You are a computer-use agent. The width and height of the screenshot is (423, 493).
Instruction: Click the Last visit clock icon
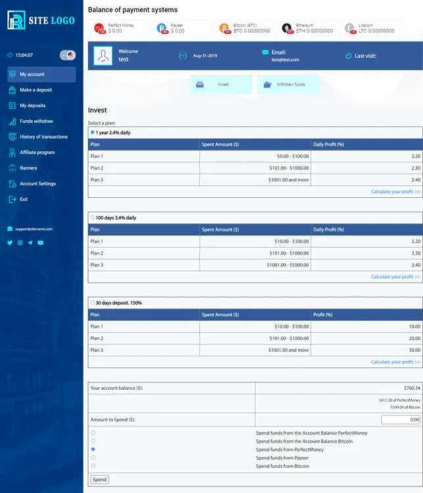348,56
